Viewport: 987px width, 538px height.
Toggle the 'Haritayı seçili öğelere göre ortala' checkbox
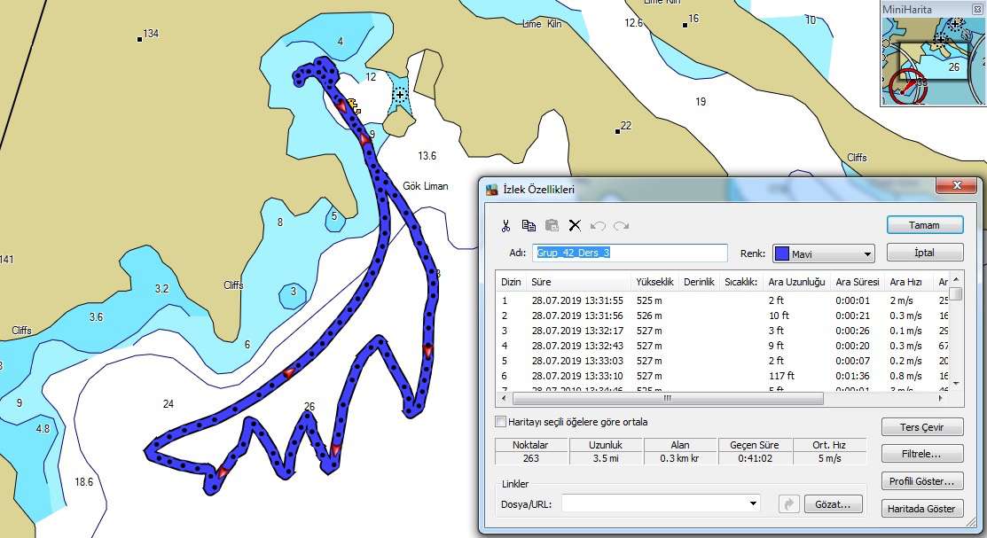[x=501, y=422]
